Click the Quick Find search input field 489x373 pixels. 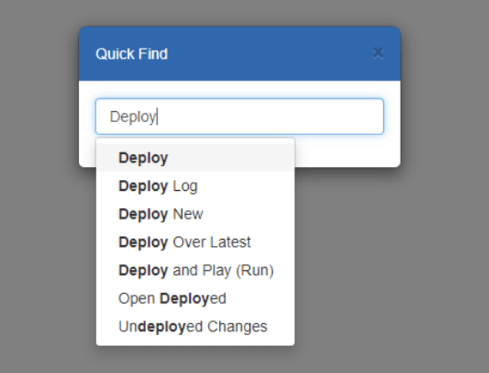240,117
